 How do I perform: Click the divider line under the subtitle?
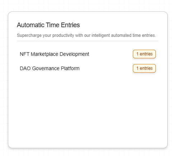tap(88, 41)
